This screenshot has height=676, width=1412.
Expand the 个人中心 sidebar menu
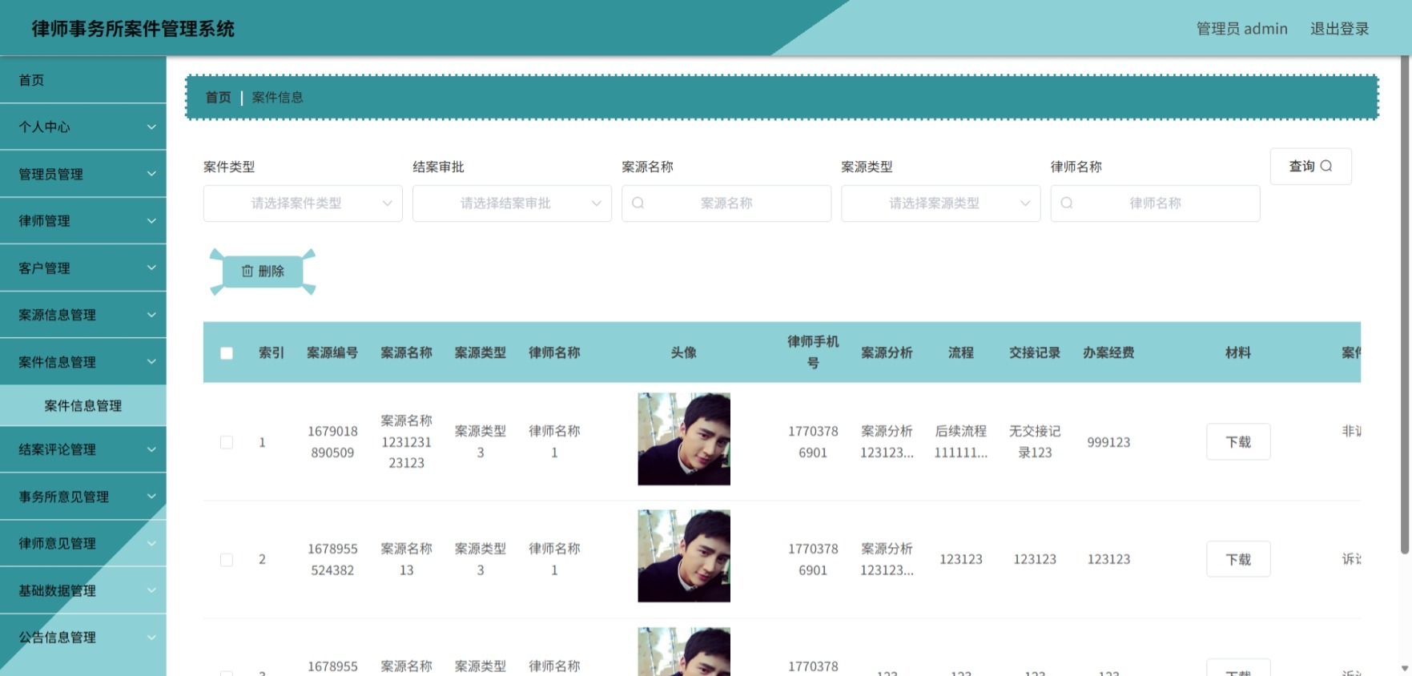coord(83,127)
